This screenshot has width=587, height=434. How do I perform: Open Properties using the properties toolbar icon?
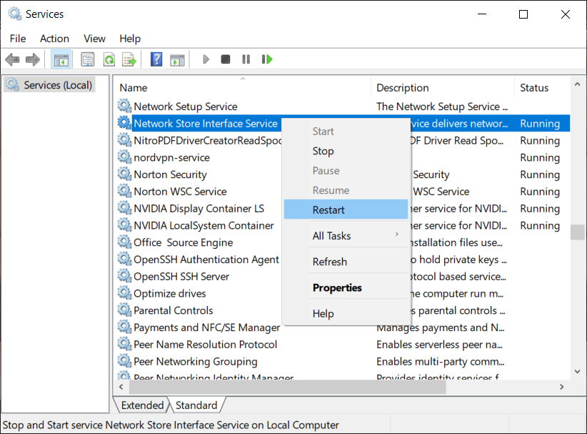87,59
